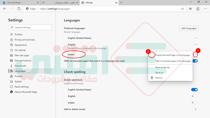Click the Arabic preferred language entry

[71, 54]
